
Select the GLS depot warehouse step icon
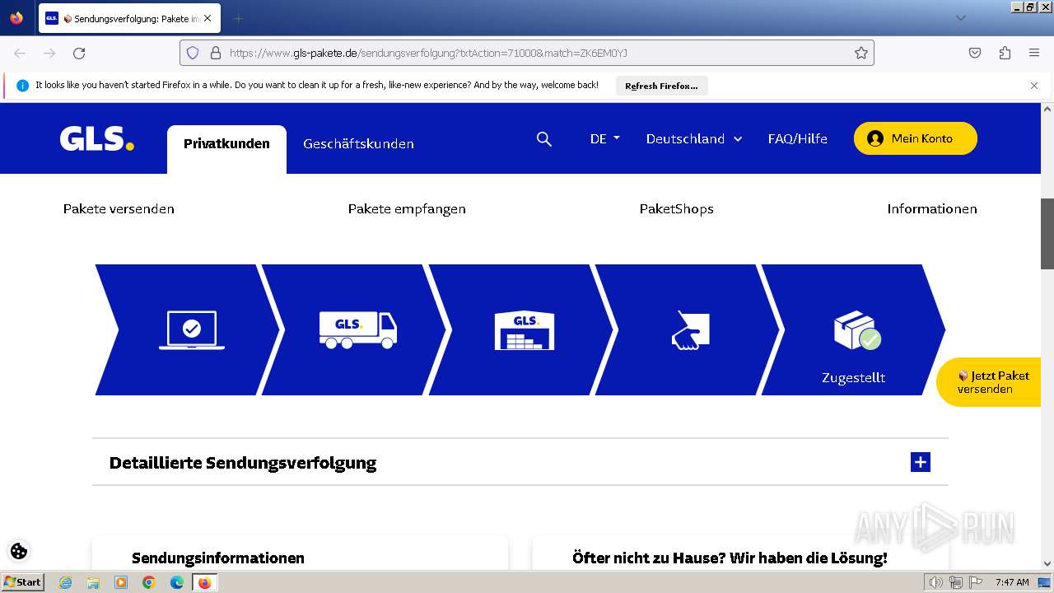coord(525,330)
